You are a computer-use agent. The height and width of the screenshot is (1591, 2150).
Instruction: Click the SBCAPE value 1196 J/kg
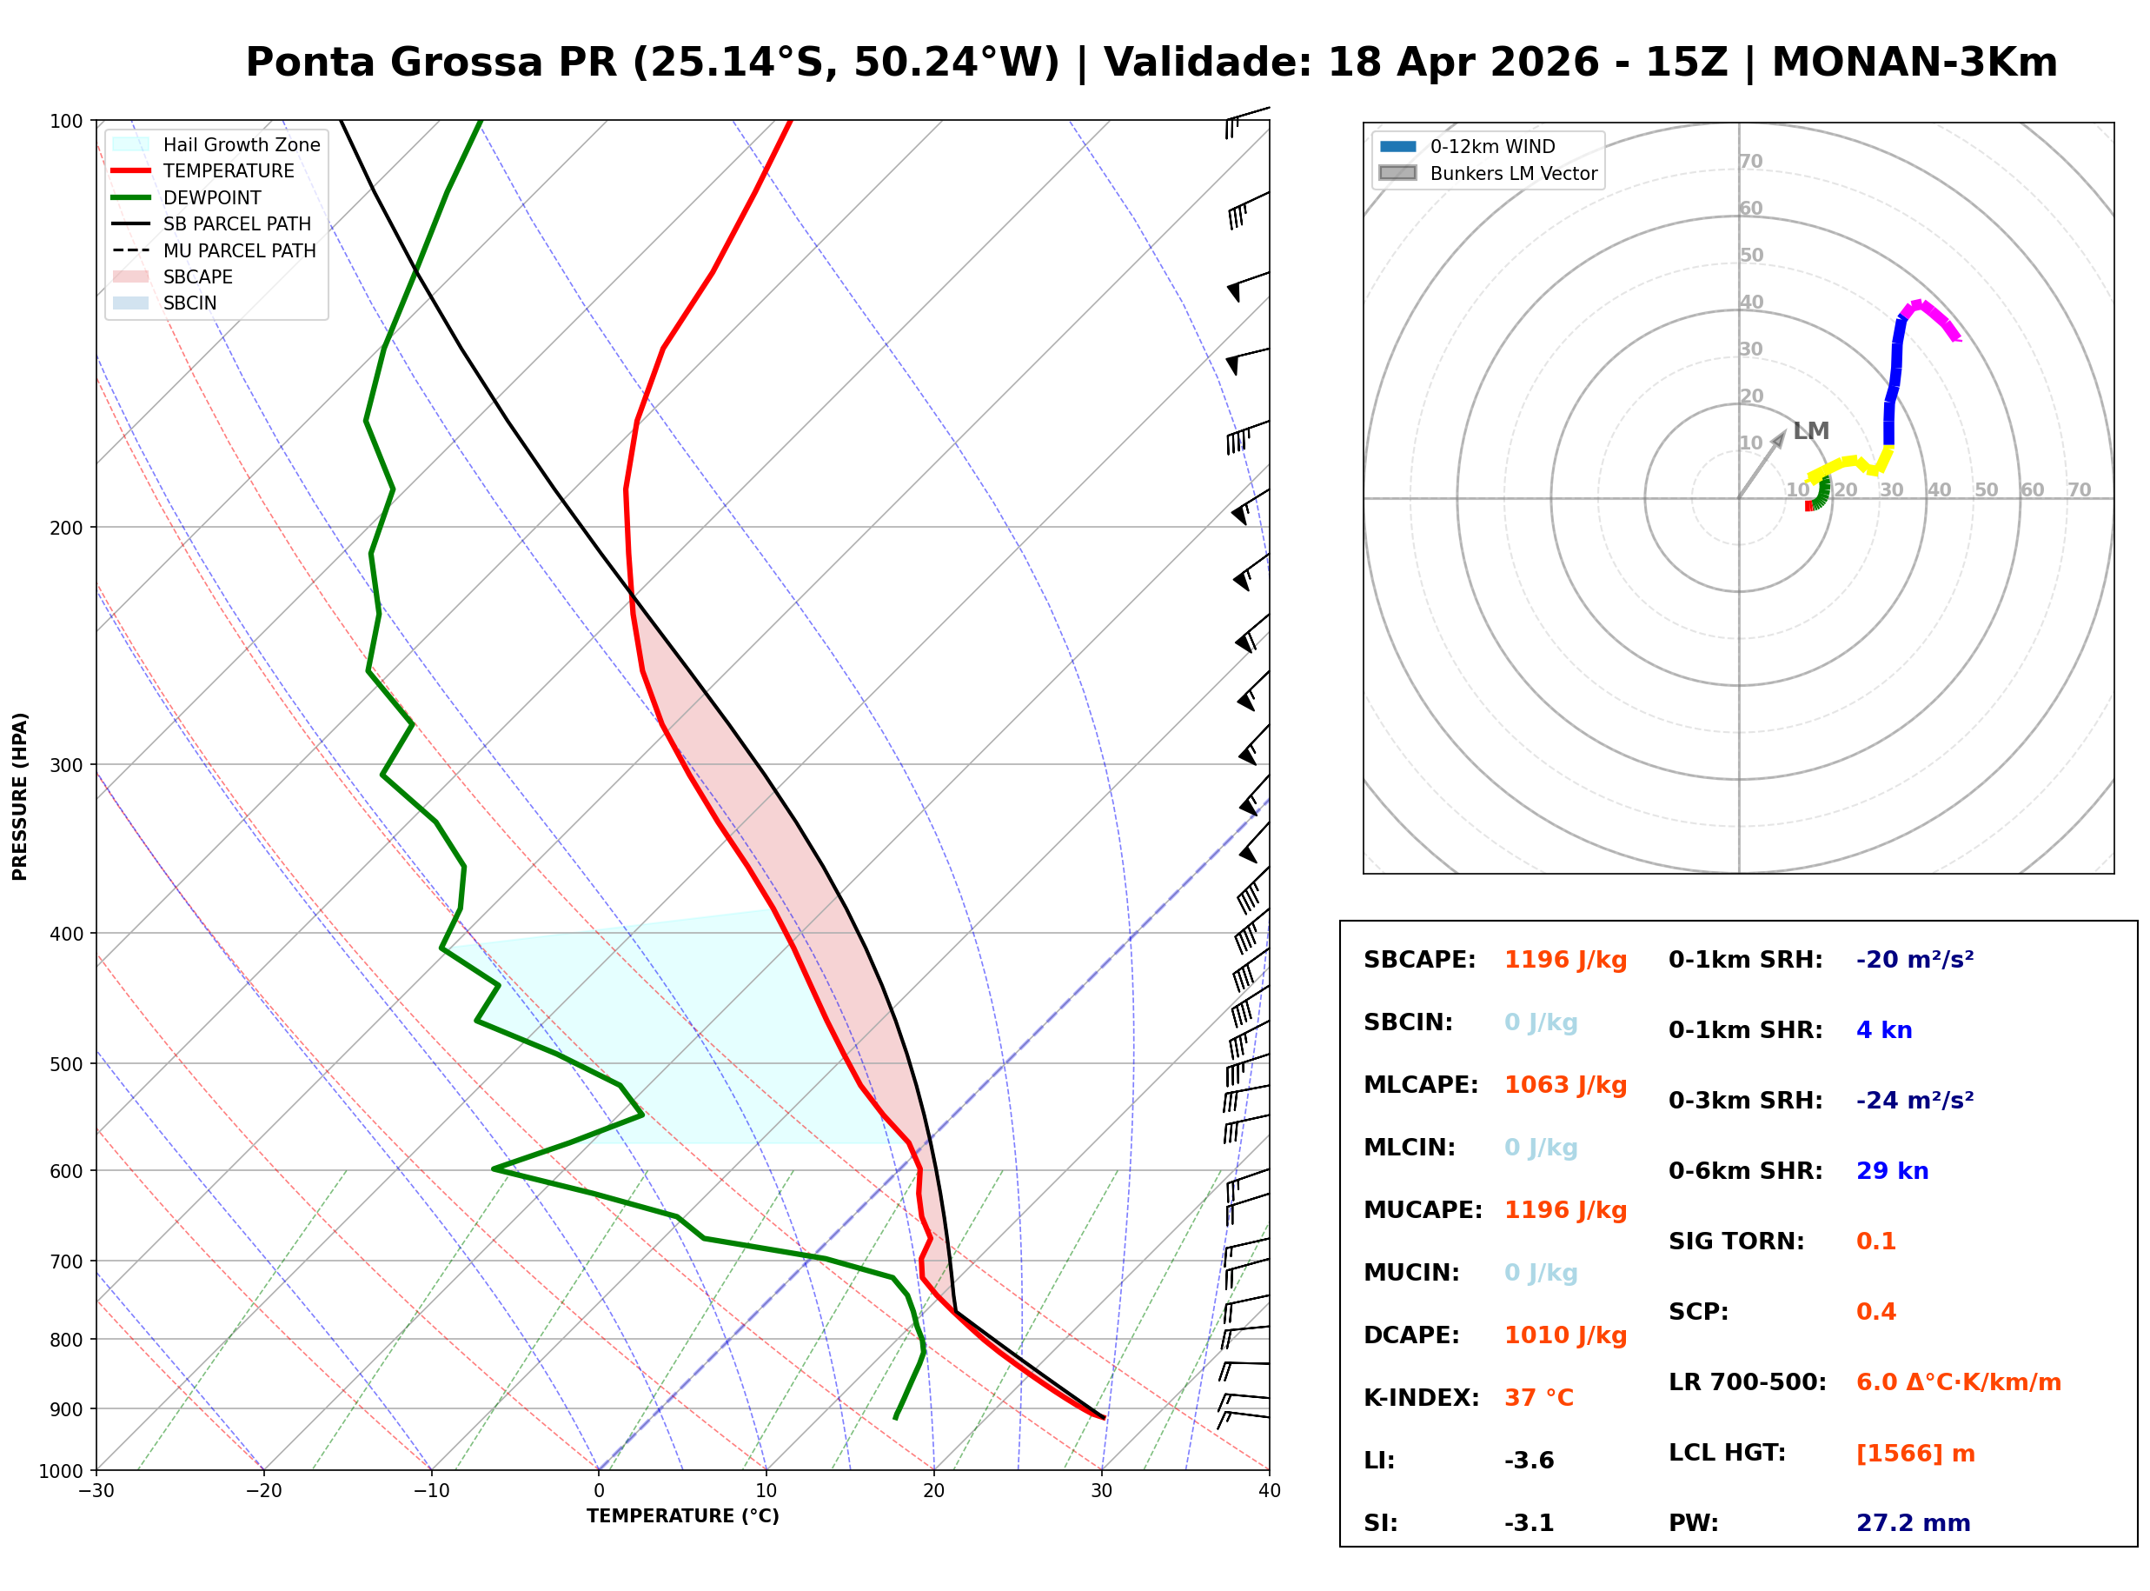pyautogui.click(x=1566, y=960)
